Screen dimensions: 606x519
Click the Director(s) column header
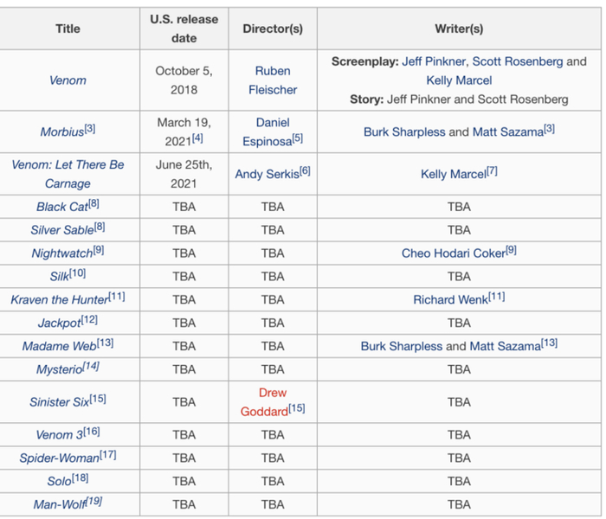click(x=273, y=29)
